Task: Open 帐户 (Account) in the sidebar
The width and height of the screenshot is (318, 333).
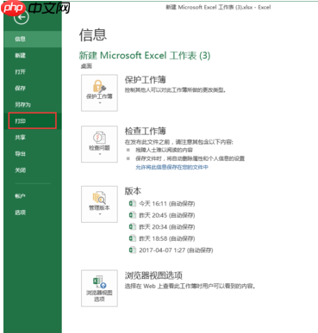Action: pyautogui.click(x=33, y=196)
